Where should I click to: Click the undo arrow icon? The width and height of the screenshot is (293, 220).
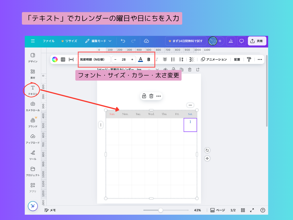123,41
